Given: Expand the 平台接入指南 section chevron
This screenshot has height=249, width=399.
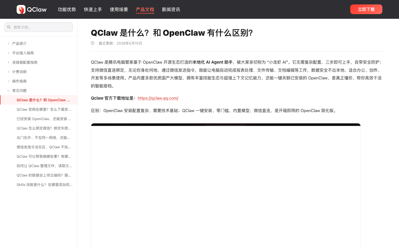Looking at the screenshot, I should point(8,53).
